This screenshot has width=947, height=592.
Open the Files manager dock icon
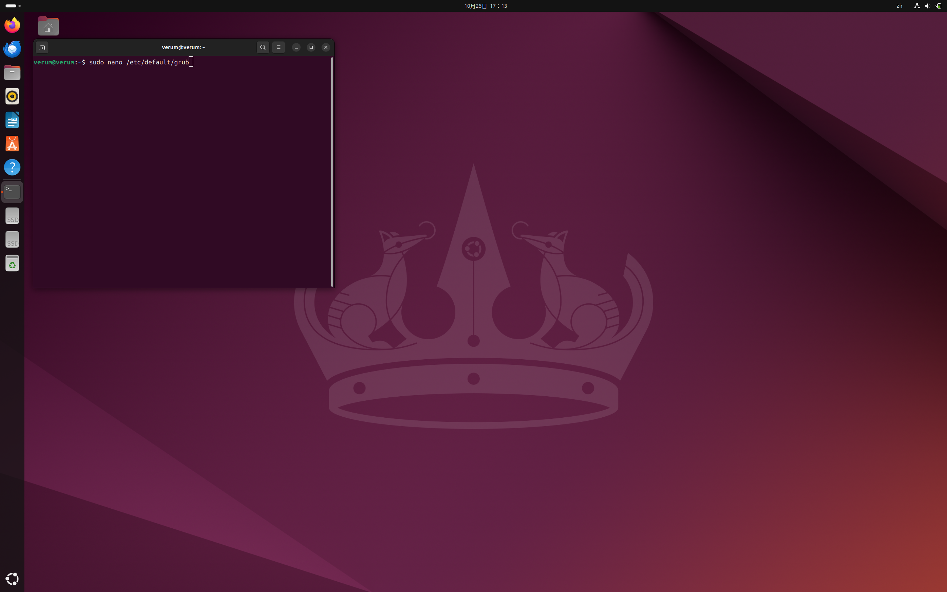(12, 73)
